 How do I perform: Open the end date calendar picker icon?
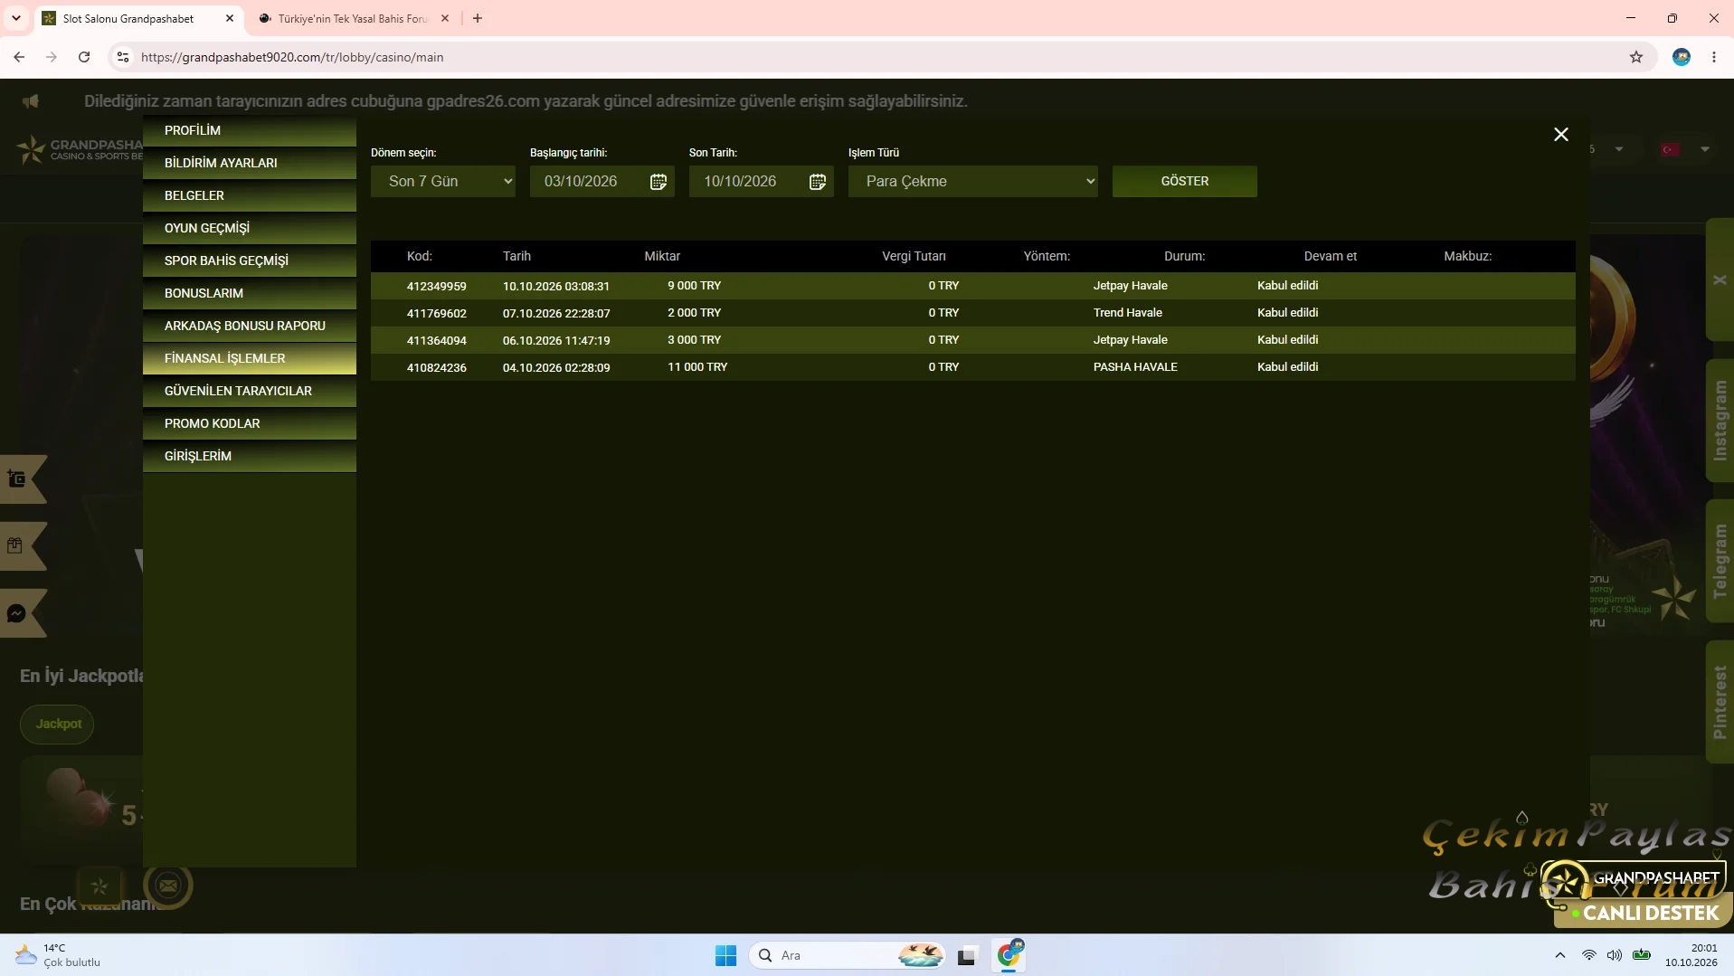(x=818, y=182)
